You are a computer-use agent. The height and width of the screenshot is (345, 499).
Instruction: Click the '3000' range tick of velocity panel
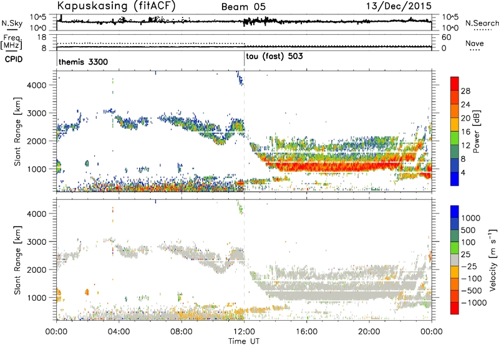(x=37, y=242)
